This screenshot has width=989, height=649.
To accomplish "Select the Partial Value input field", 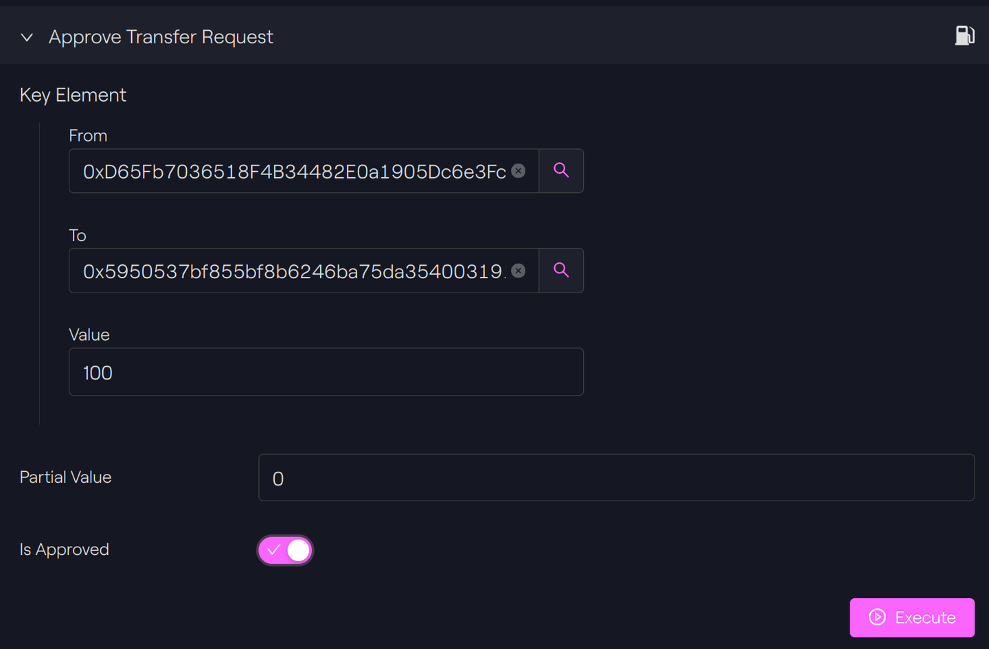I will [616, 477].
